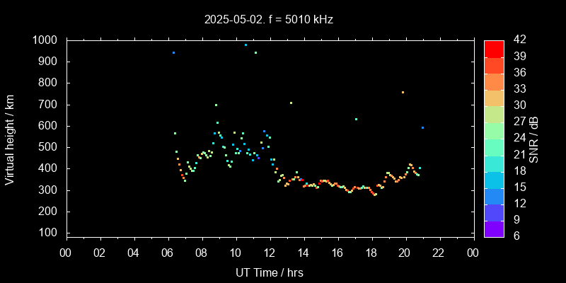566x283 pixels.
Task: Select the light green 24–27 dB color band
Action: coord(494,129)
